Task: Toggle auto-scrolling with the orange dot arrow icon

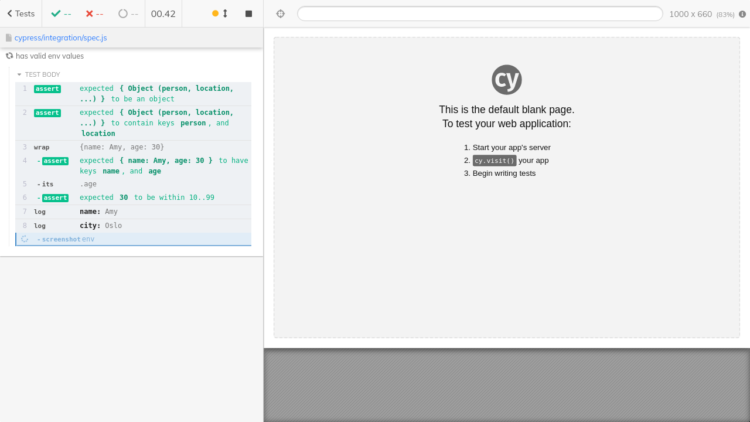Action: (220, 13)
